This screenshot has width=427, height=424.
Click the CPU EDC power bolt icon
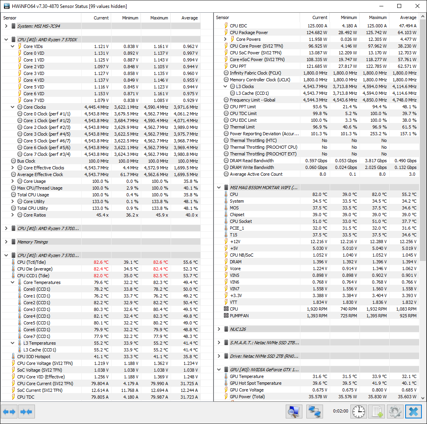tap(226, 25)
